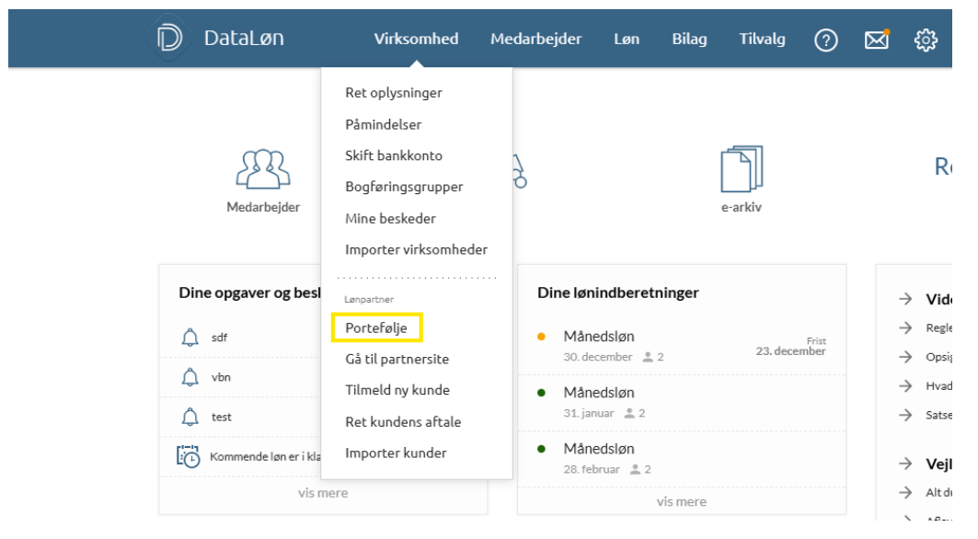Click Importer kunder menu item
Image resolution: width=978 pixels, height=539 pixels.
tap(396, 453)
